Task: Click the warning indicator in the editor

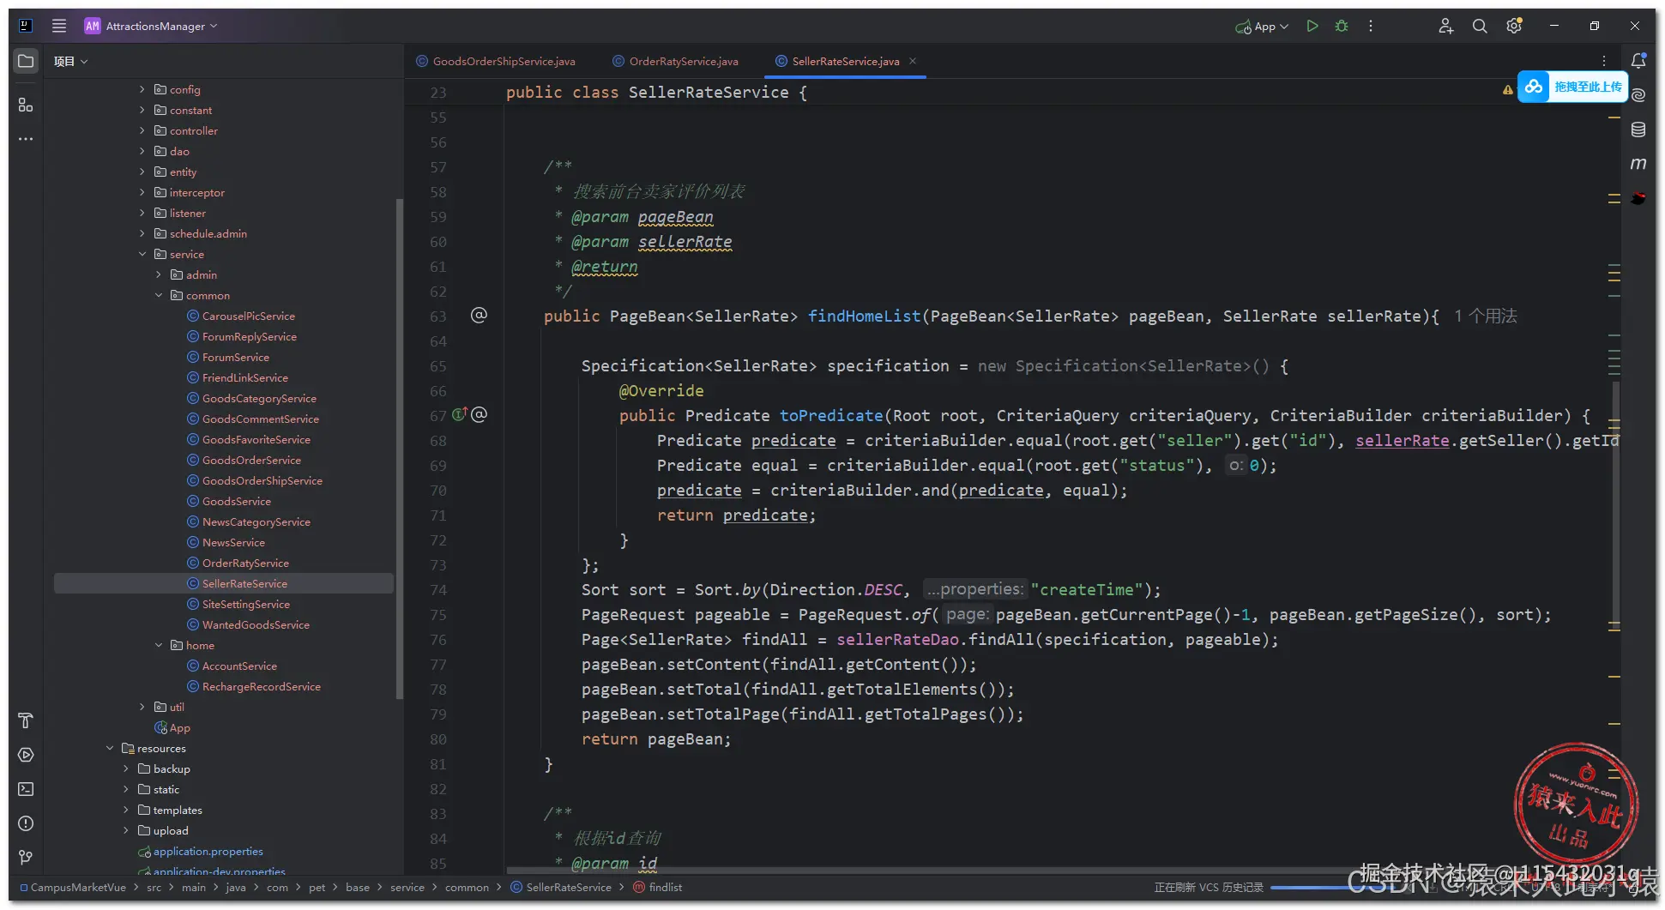Action: (1507, 90)
